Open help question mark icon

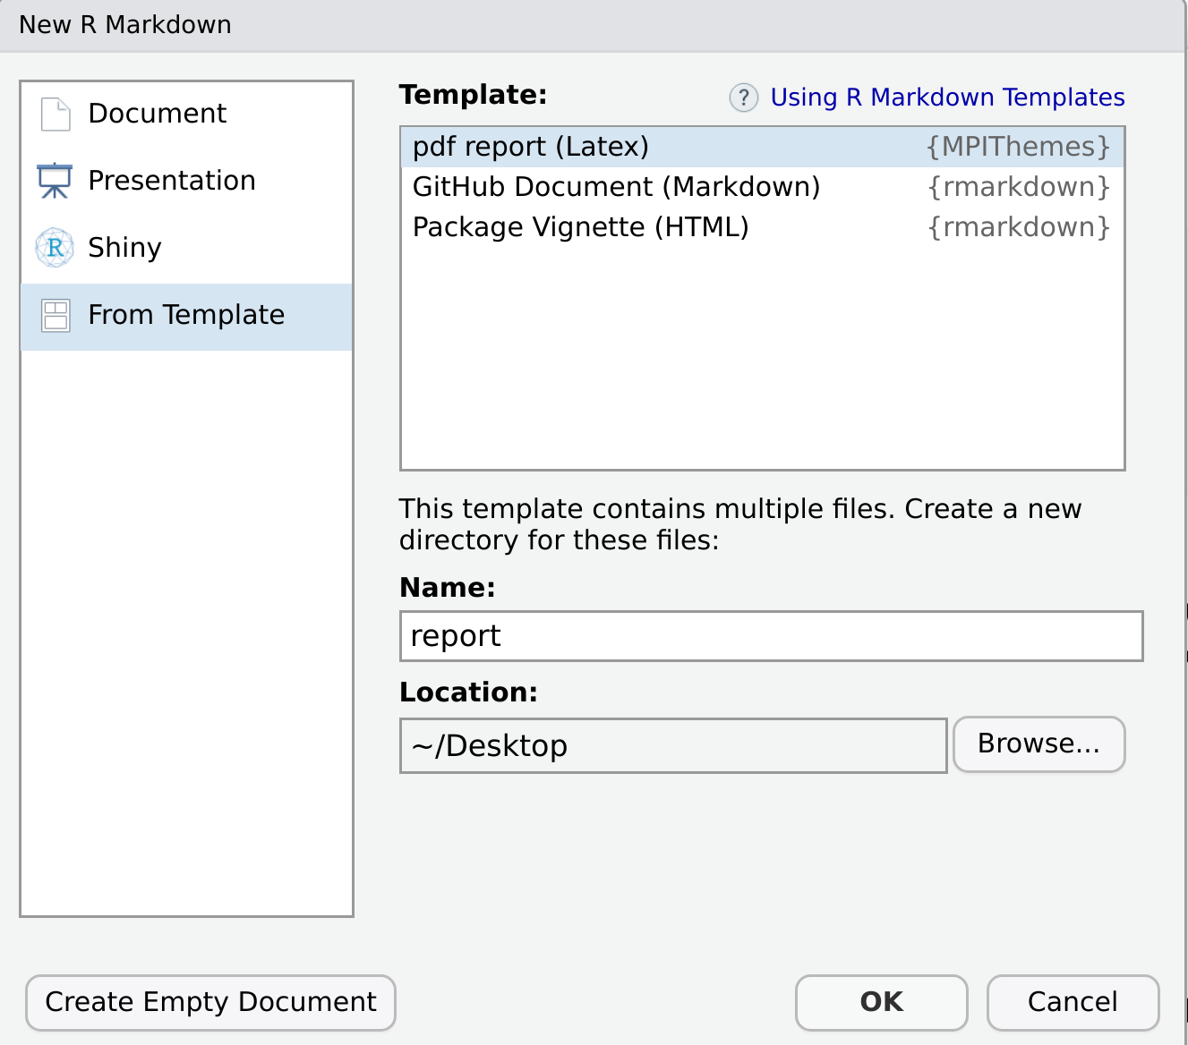[x=744, y=98]
